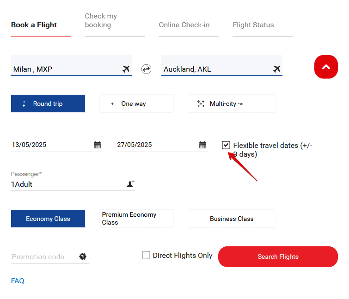
Task: Open the return date calendar icon
Action: (x=202, y=145)
